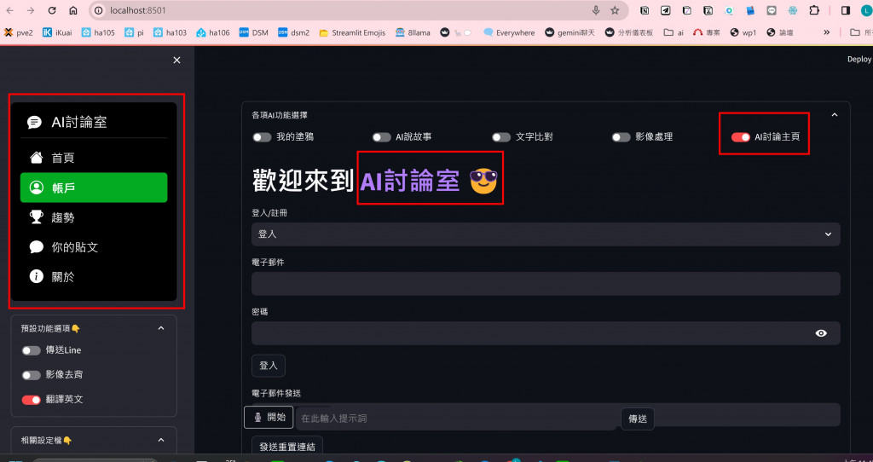Viewport: 873px width, 462px height.
Task: Toggle the browser side panel icon
Action: point(845,10)
